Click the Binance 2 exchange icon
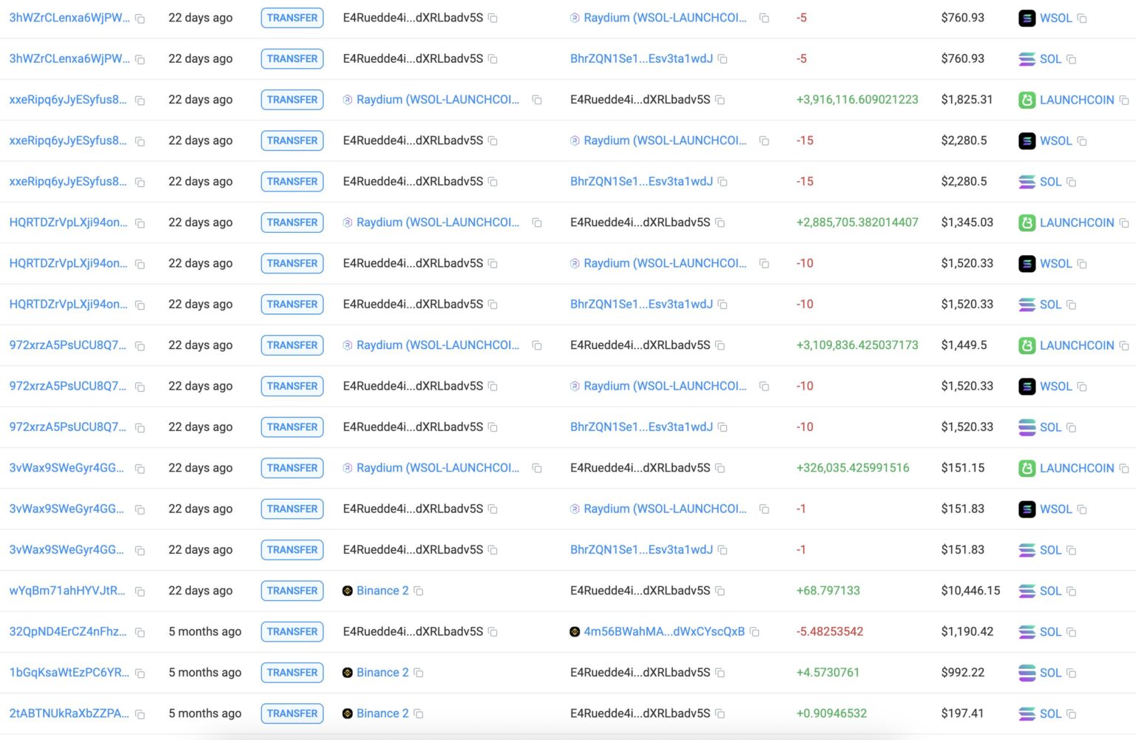This screenshot has height=740, width=1136. click(x=348, y=591)
